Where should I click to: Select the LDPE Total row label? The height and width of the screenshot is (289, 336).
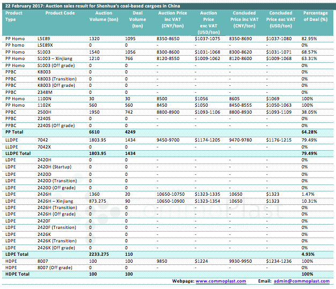point(17,253)
